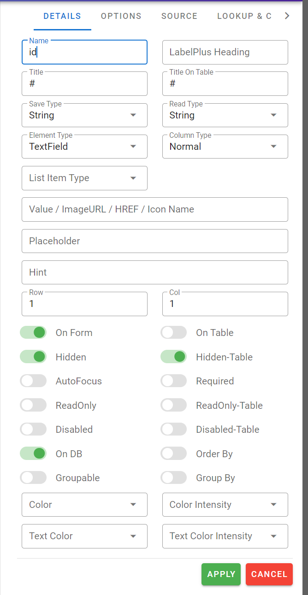Disable the Hidden-Table switch
This screenshot has width=308, height=595.
coord(173,357)
